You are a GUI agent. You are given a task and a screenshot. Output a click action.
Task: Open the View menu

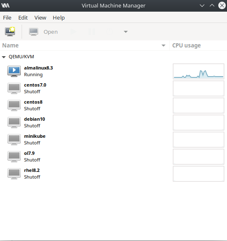tap(40, 17)
